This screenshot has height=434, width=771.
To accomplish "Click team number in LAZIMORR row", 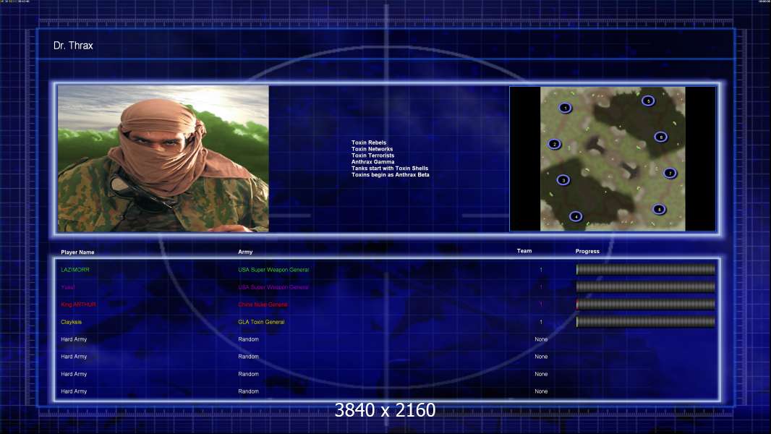I will pyautogui.click(x=541, y=270).
